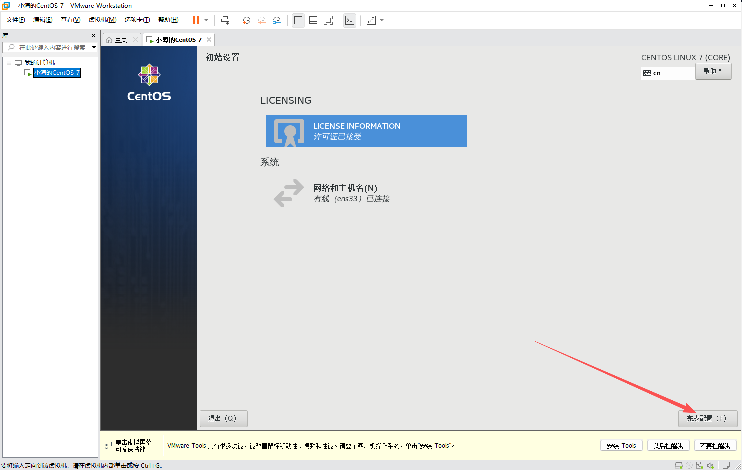Select 我的计算机 in the library tree

40,63
